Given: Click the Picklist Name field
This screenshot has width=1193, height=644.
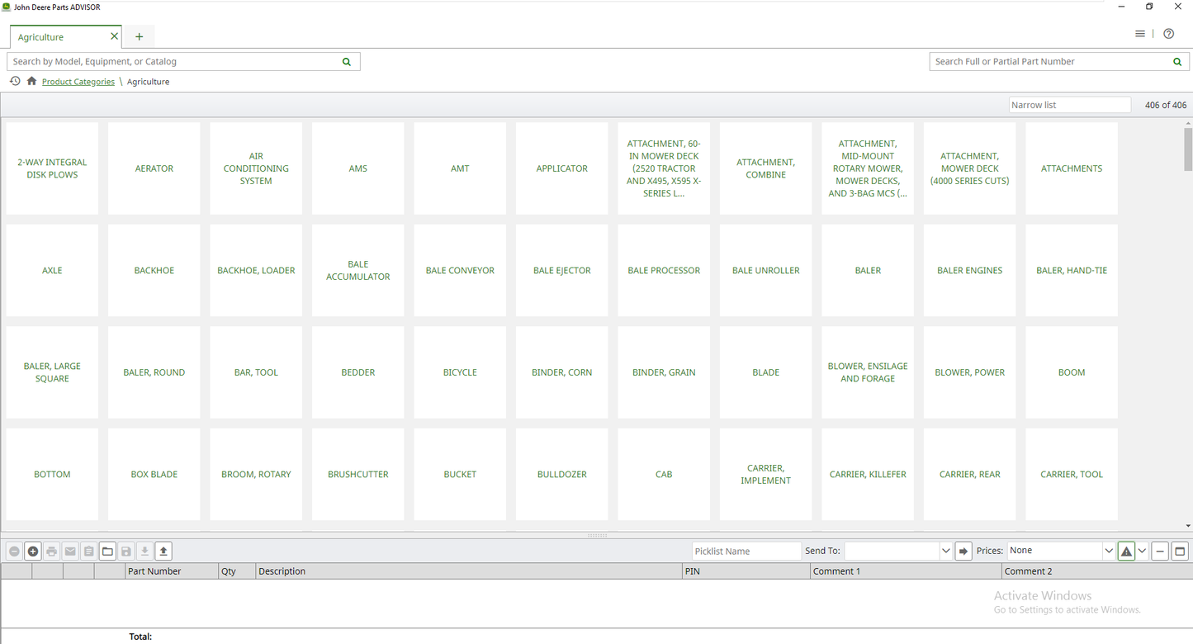Looking at the screenshot, I should [746, 551].
